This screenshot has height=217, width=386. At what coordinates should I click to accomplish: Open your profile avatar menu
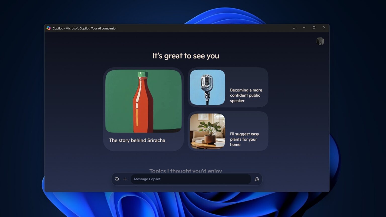pos(320,41)
